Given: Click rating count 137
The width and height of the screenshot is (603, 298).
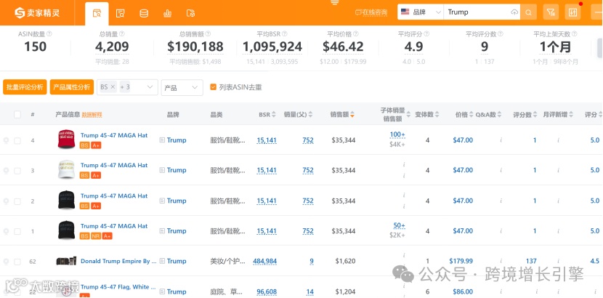Looking at the screenshot, I should pyautogui.click(x=531, y=261).
